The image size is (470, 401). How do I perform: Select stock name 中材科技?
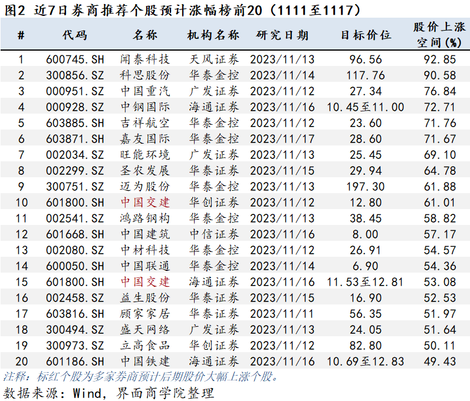tap(145, 250)
